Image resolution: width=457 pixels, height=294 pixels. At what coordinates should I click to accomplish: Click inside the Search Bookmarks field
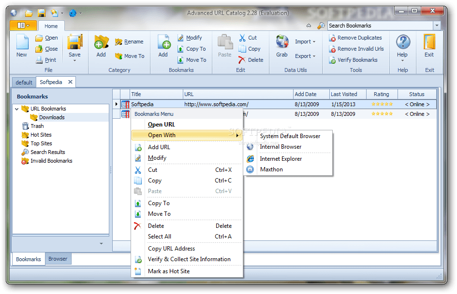[377, 25]
